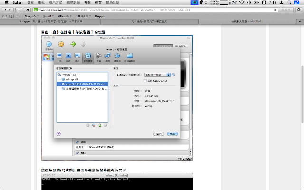Open the 檔案 menu
This screenshot has width=304, height=190.
pos(30,2)
